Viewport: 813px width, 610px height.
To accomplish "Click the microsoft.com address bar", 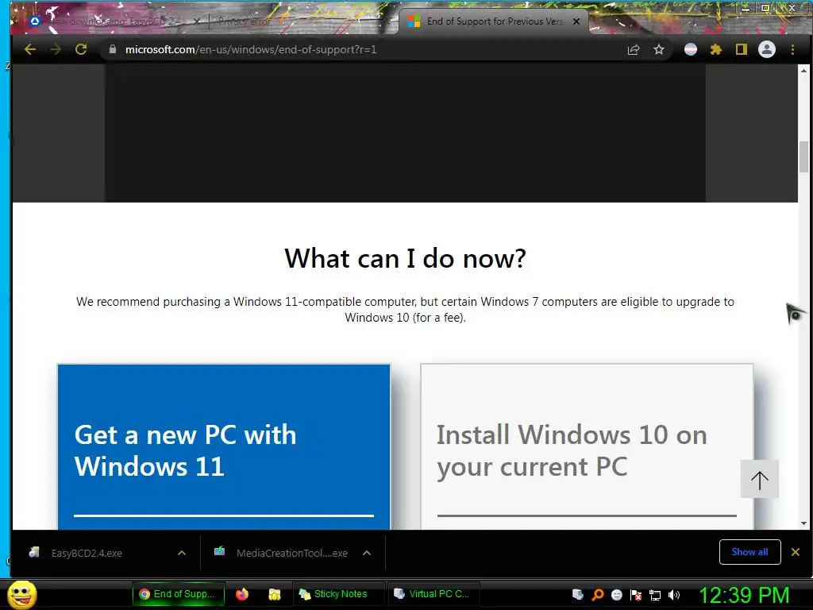I will pyautogui.click(x=363, y=50).
